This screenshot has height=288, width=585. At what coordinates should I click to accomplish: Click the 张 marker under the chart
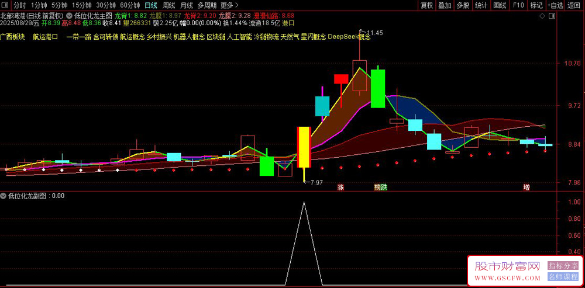pos(340,188)
